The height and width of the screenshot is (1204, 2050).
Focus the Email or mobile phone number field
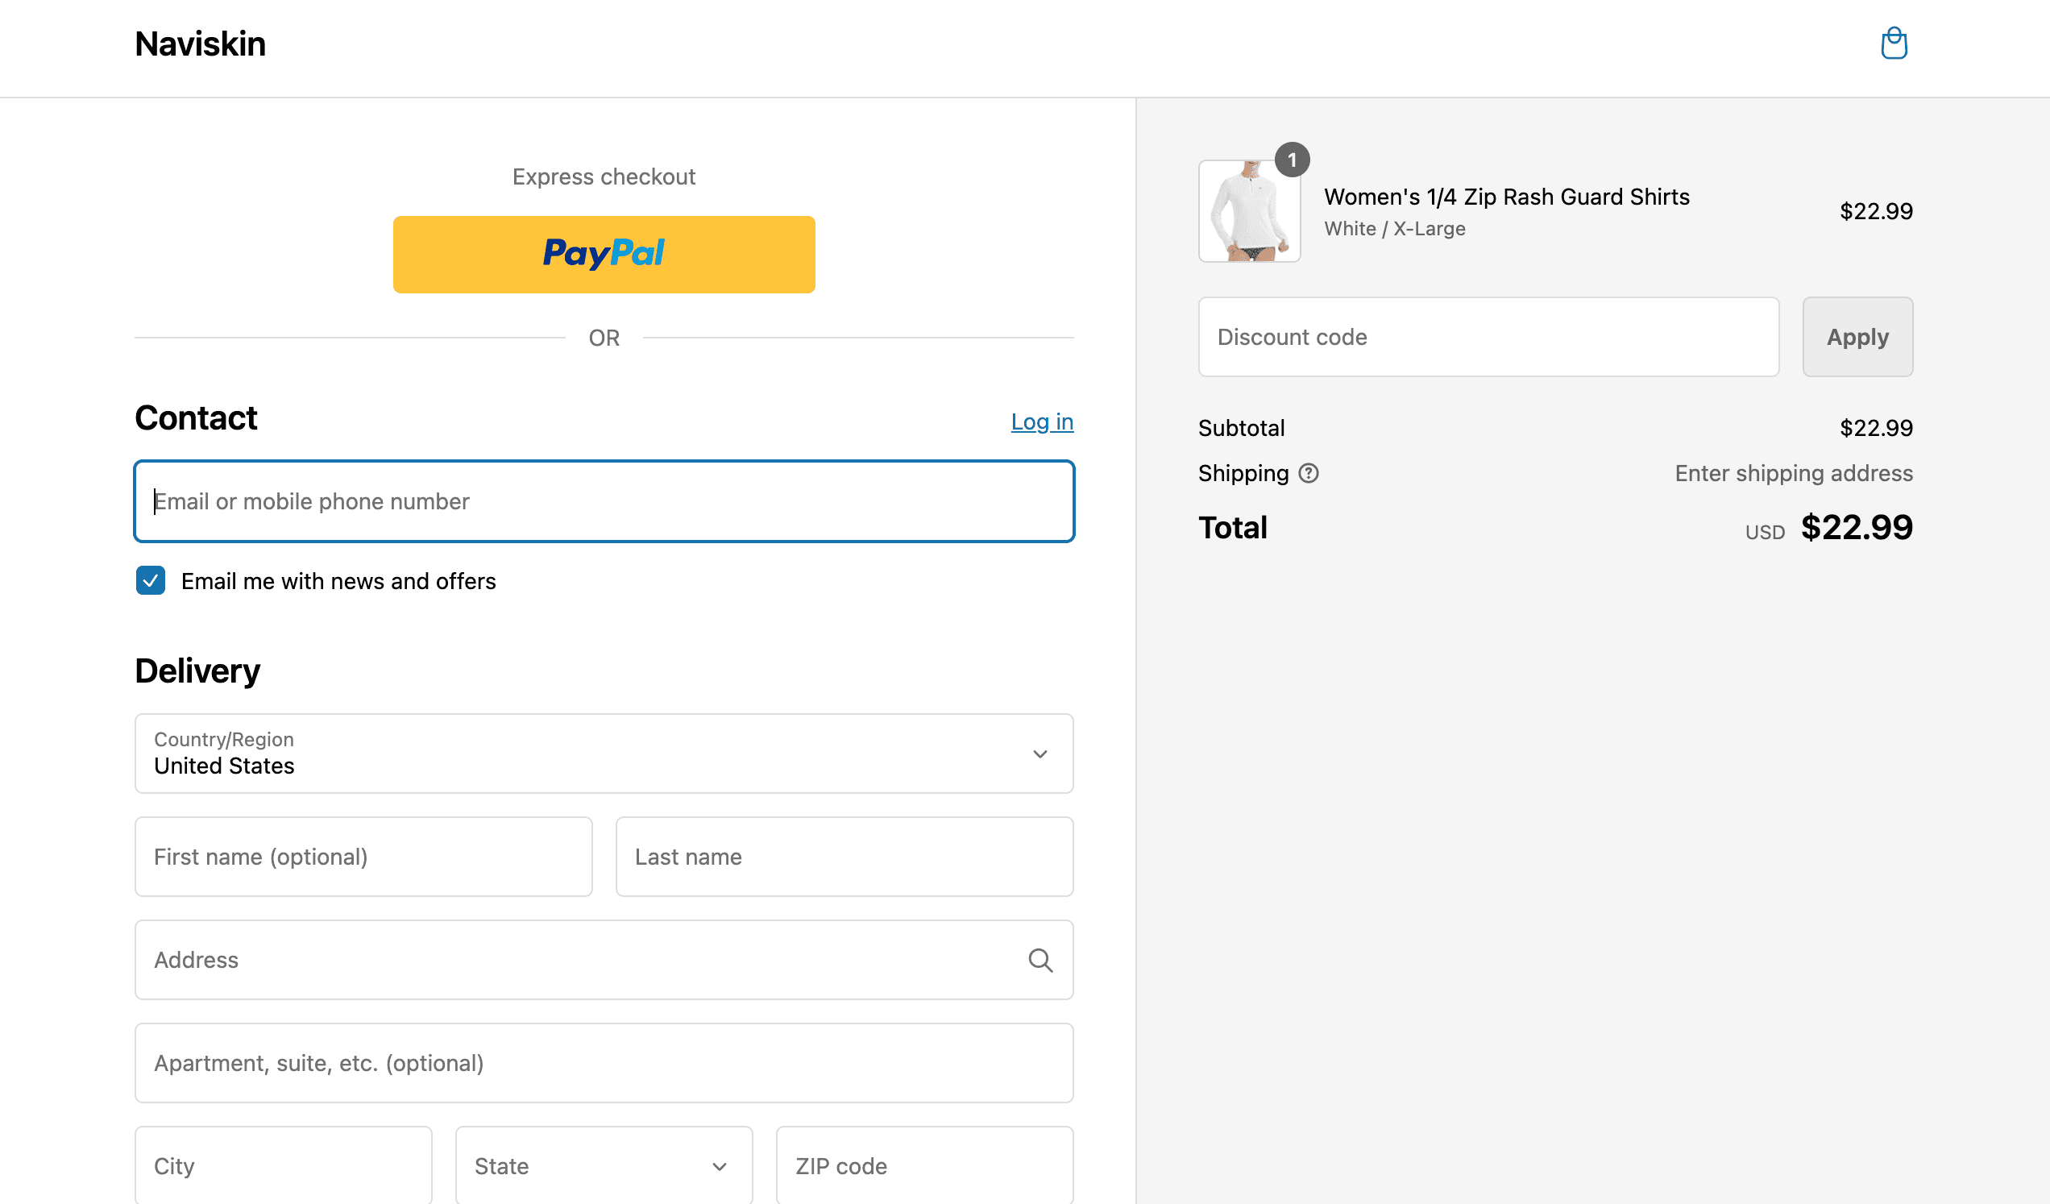coord(604,501)
